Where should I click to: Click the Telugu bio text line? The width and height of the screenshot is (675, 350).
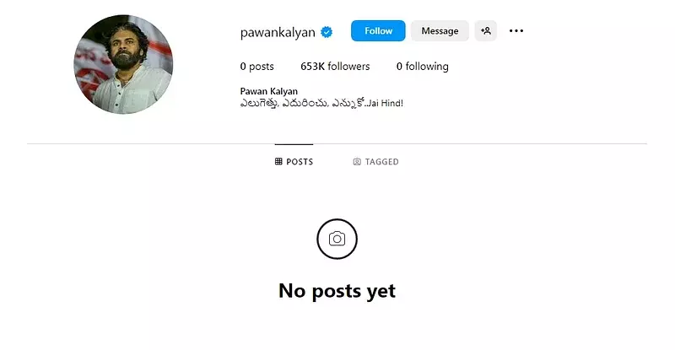pyautogui.click(x=321, y=104)
